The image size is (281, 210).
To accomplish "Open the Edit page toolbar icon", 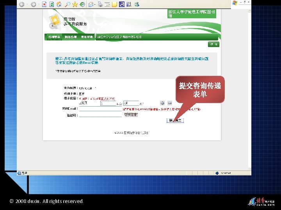I will [107, 4].
